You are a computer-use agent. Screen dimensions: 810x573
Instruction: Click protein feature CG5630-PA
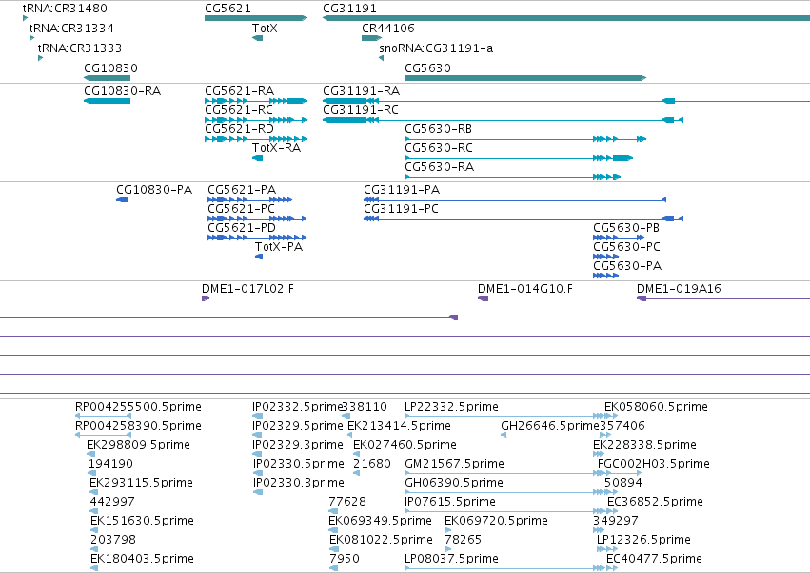click(606, 276)
